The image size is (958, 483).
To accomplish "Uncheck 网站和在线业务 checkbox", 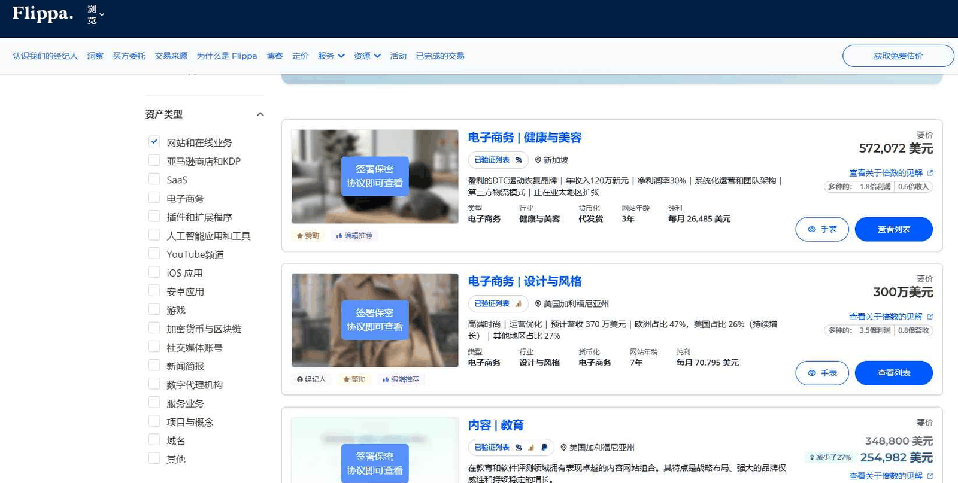I will [x=154, y=142].
